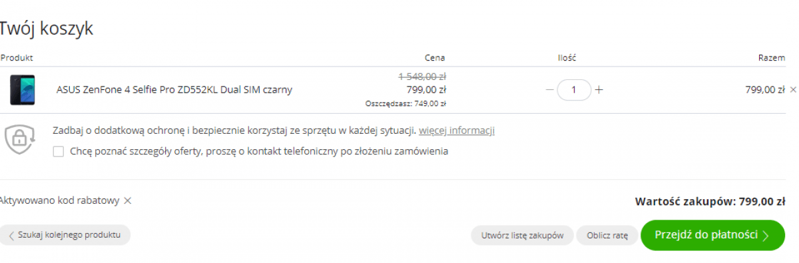Remove the activated discount code
Viewport: 799px width, 263px height.
128,200
